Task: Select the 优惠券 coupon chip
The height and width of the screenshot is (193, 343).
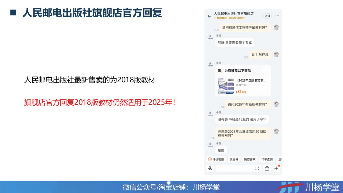Action: tap(234, 159)
